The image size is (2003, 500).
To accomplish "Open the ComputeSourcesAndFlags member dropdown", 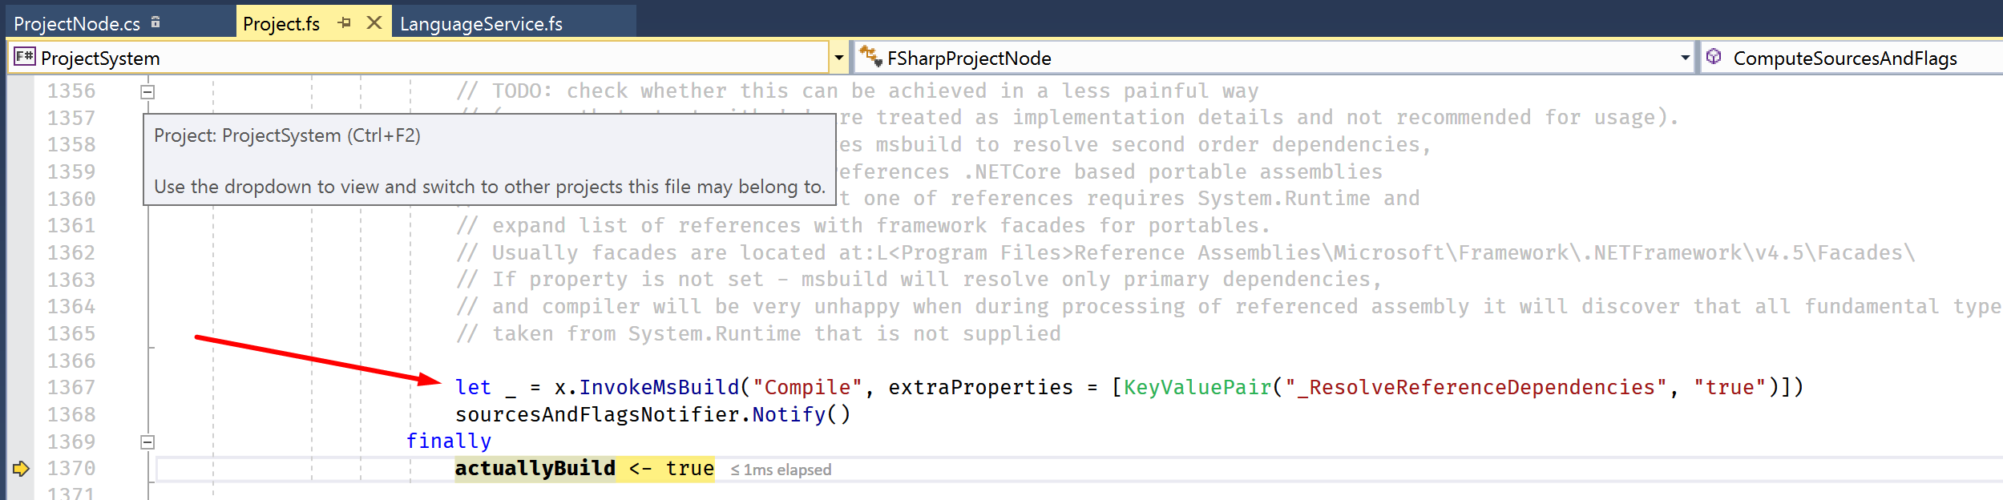I will coord(1852,58).
